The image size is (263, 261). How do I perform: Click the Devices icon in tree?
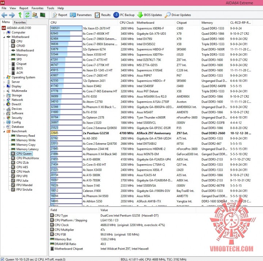click(8, 109)
